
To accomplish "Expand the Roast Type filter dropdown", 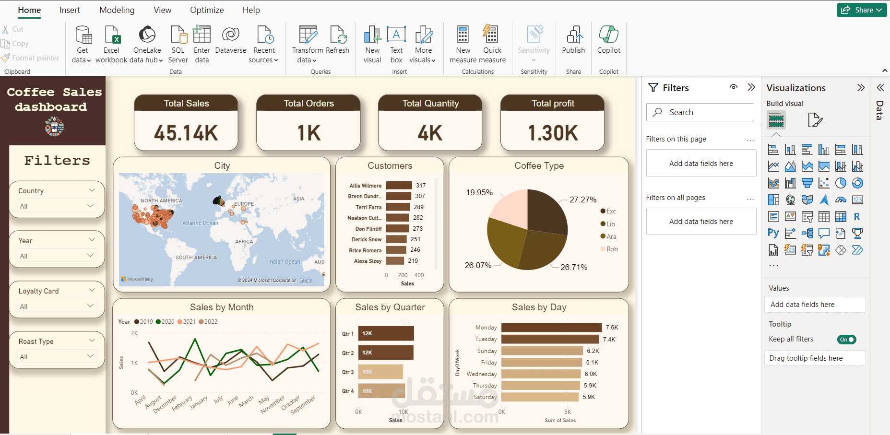I will point(91,356).
